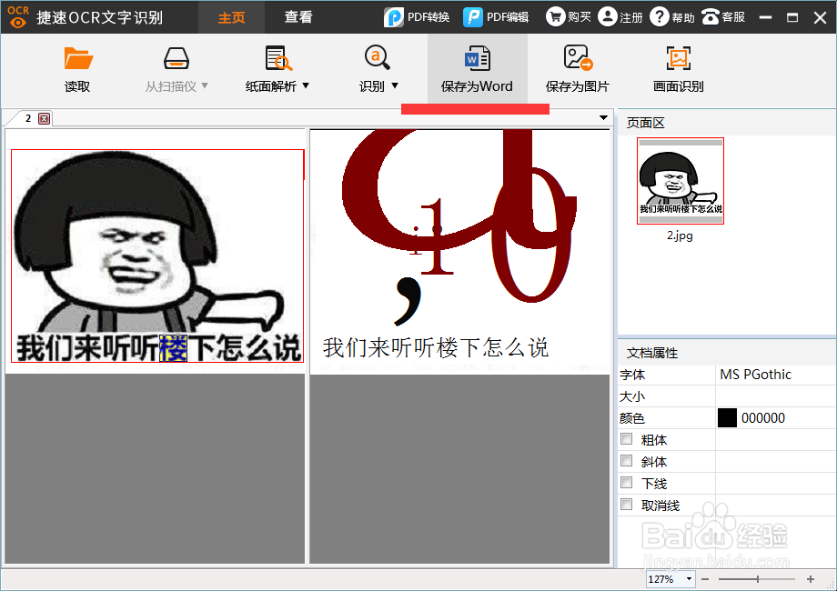The width and height of the screenshot is (837, 591).
Task: Click the 保存为图片 label
Action: pos(578,86)
